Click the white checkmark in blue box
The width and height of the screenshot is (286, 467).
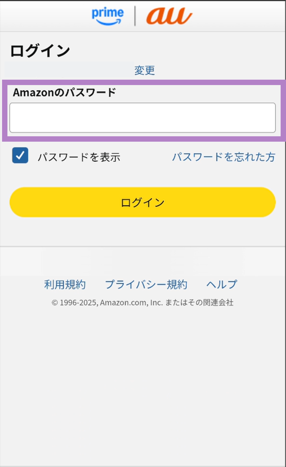pyautogui.click(x=20, y=155)
